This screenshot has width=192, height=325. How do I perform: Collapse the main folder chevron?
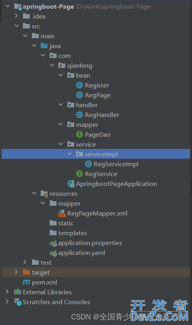[25, 35]
